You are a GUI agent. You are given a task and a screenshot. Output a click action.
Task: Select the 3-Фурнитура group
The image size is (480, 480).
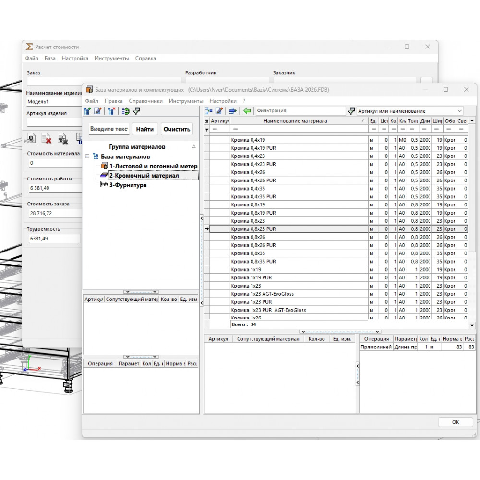coord(128,185)
